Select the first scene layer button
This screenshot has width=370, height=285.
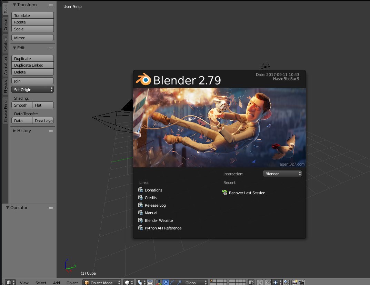pyautogui.click(x=211, y=281)
